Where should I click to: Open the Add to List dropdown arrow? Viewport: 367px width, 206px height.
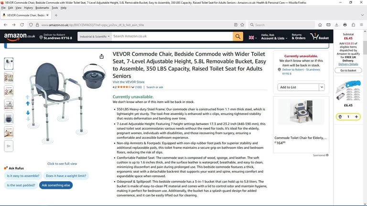click(322, 87)
